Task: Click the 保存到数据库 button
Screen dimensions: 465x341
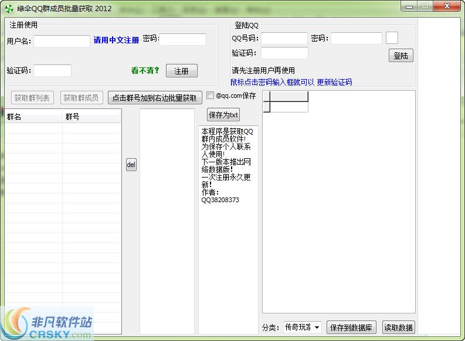Action: pos(351,328)
